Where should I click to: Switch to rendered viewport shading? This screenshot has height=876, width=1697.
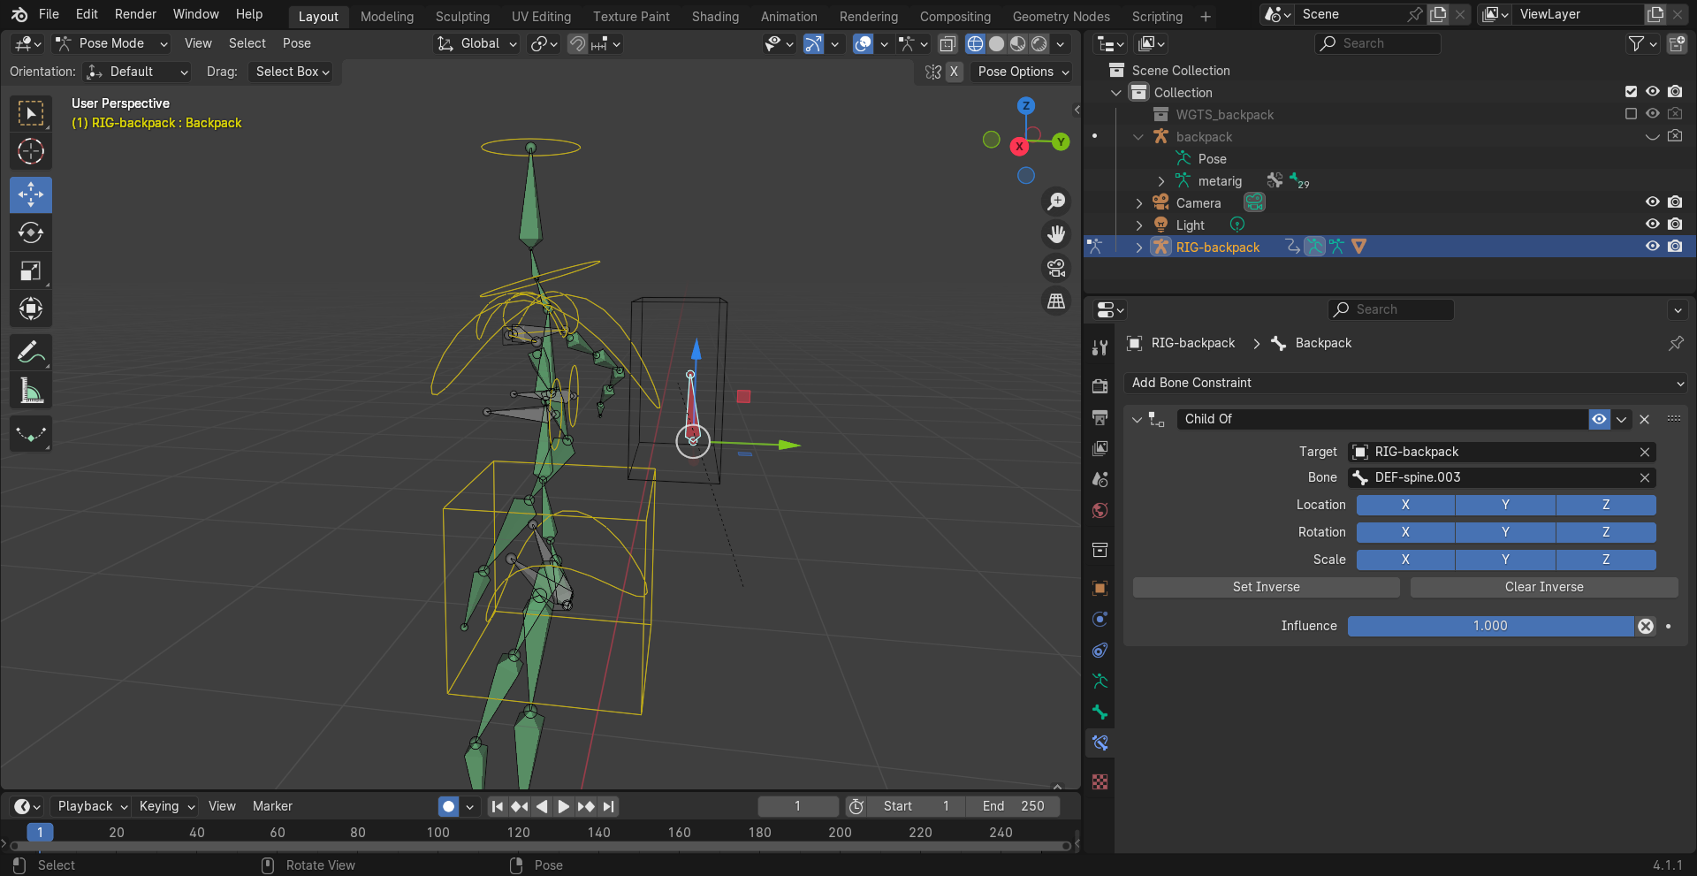(x=1039, y=43)
